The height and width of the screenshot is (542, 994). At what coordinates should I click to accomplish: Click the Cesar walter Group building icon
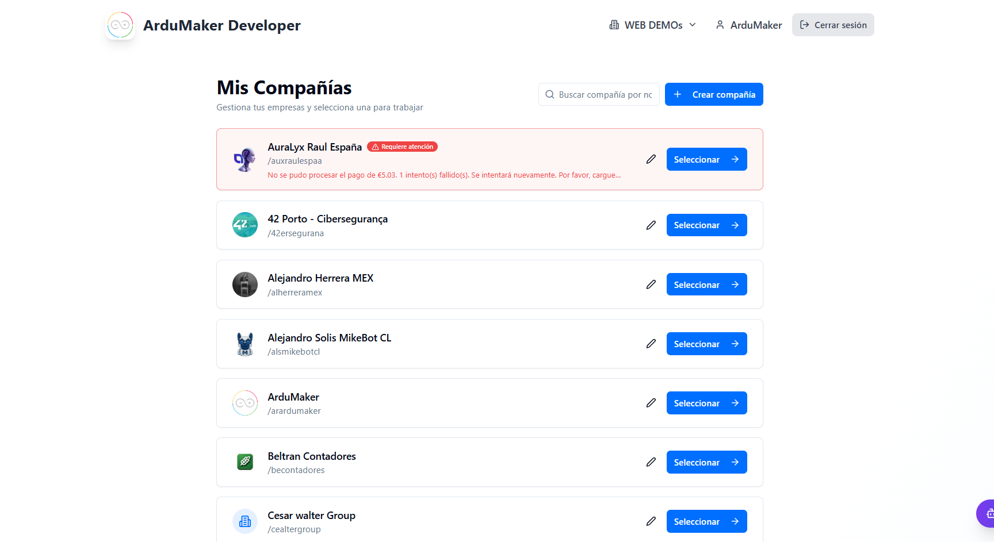pyautogui.click(x=245, y=521)
